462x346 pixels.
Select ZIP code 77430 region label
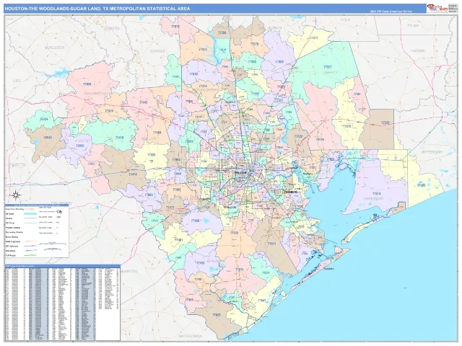200,262
